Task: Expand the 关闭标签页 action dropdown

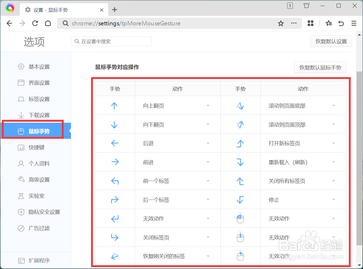Action: point(208,237)
